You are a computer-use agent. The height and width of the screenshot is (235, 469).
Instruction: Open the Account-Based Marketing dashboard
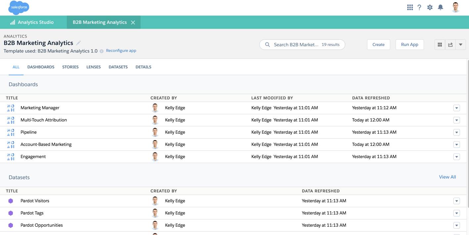(x=46, y=145)
